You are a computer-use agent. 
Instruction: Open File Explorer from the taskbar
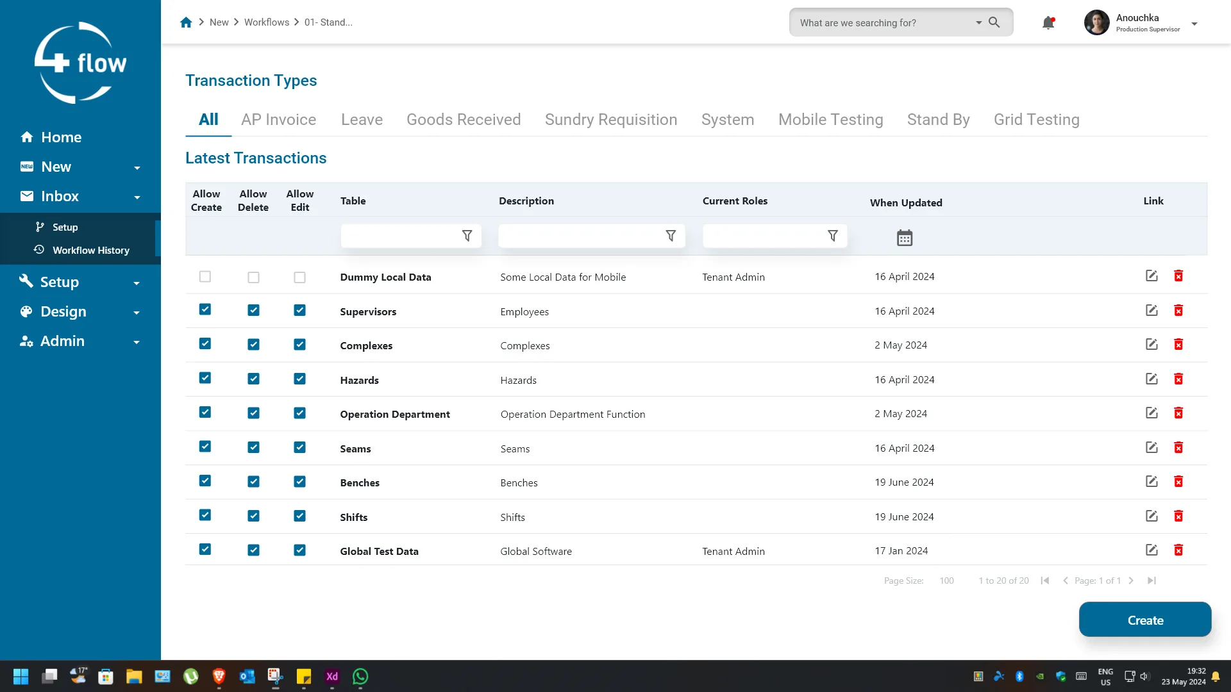point(134,677)
